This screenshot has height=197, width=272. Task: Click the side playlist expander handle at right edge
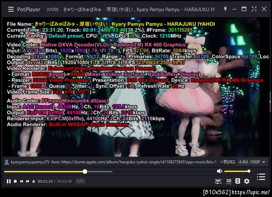(270, 102)
